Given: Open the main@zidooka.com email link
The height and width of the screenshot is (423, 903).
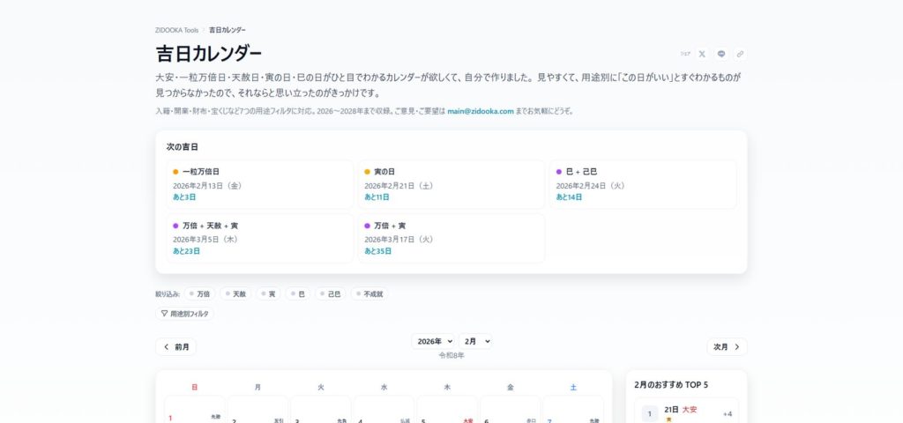Looking at the screenshot, I should [480, 111].
